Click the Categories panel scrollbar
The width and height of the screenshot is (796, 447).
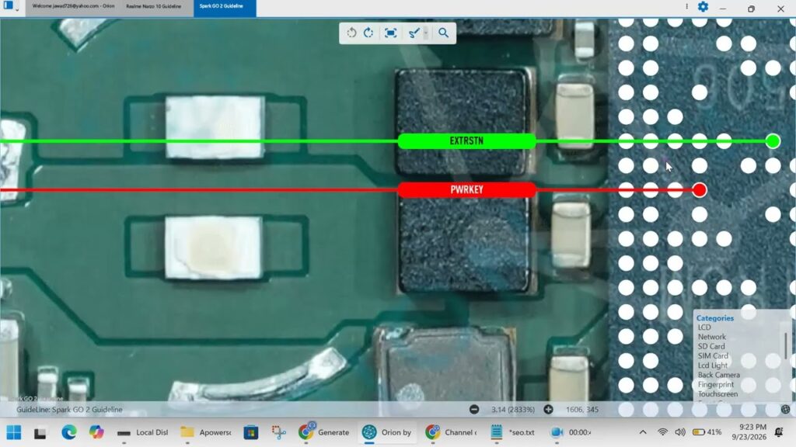click(x=786, y=345)
